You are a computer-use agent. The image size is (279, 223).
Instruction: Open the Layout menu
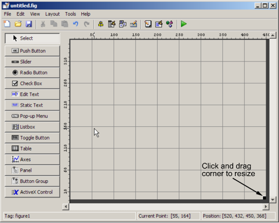[x=52, y=14]
